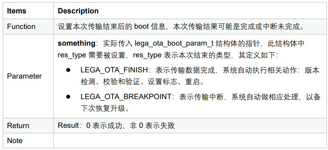Click the empty Note description cell
The height and width of the screenshot is (150, 328).
[190, 141]
